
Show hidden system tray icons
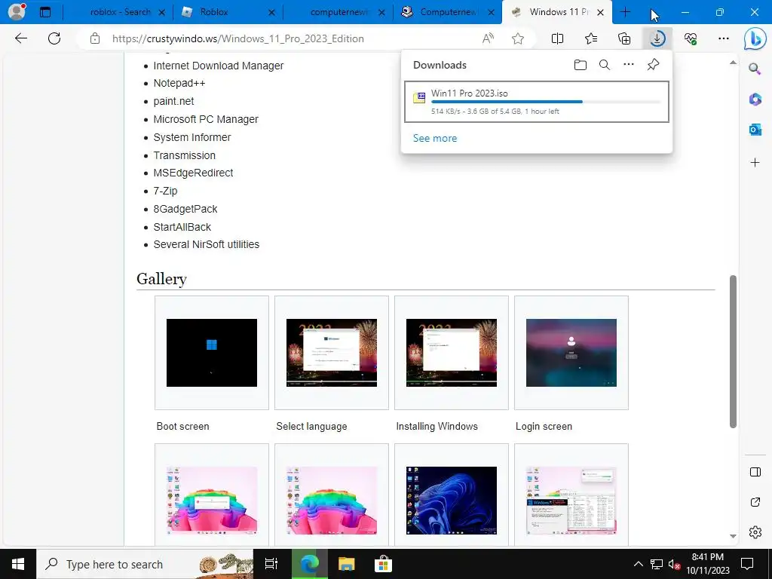tap(638, 564)
